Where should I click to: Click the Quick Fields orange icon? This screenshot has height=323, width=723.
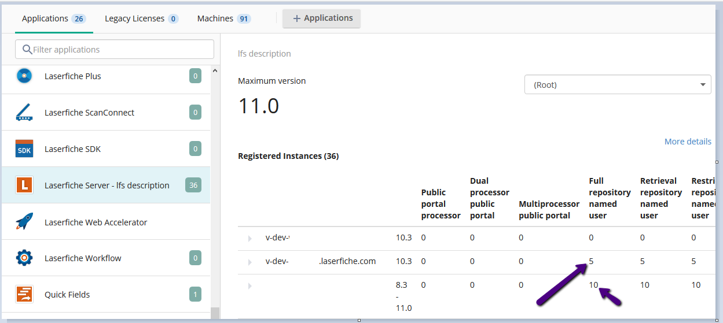tap(24, 295)
